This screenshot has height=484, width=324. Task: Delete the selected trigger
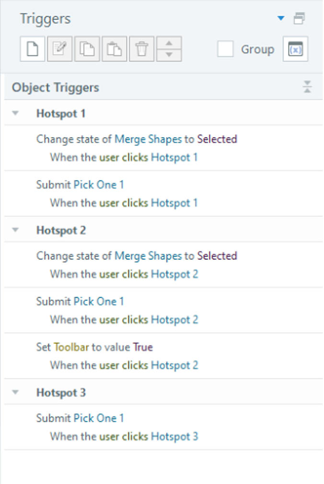141,48
